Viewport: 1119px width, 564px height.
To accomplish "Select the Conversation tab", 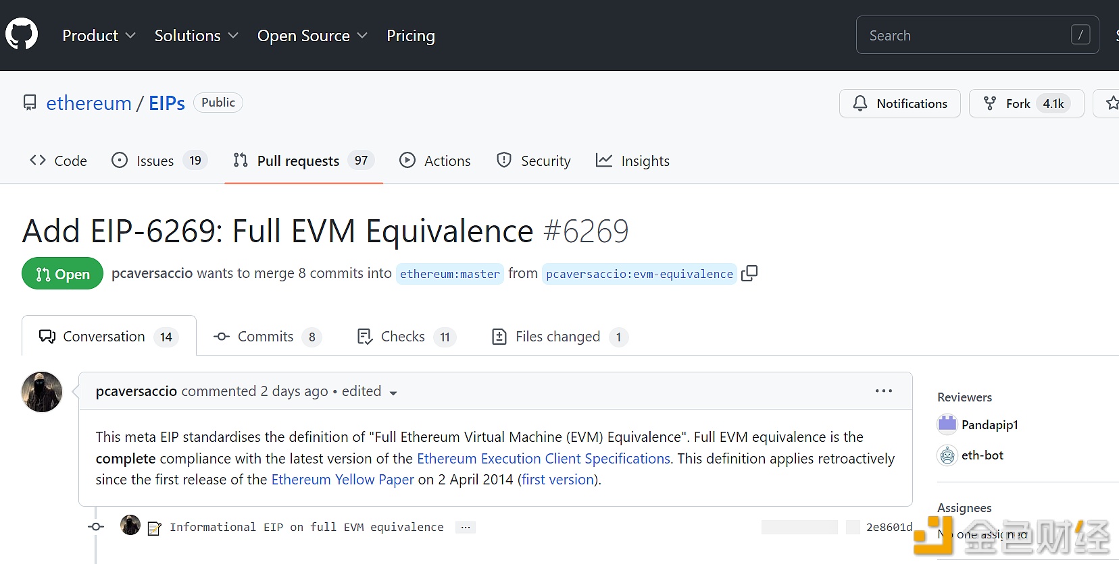I will point(109,336).
